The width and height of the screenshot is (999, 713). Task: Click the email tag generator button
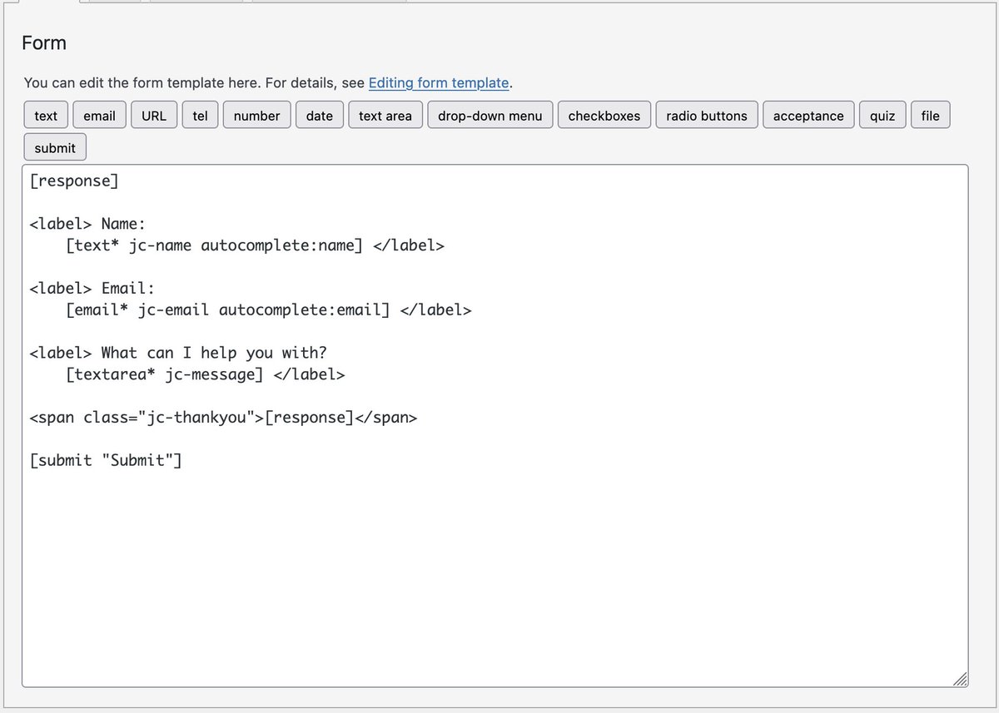click(99, 116)
